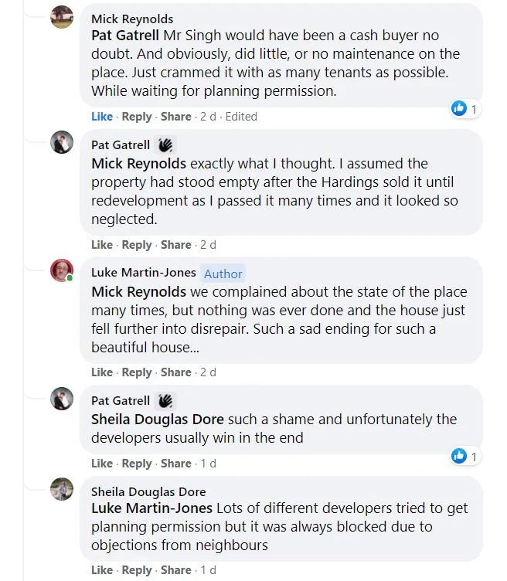Share Pat Gatrell's "such a shame" comment
The image size is (507, 581).
(175, 464)
